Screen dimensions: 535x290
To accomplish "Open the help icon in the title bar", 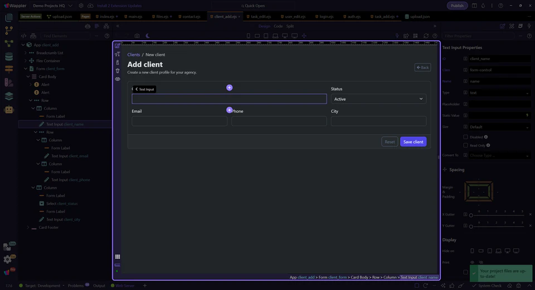I will (x=500, y=6).
